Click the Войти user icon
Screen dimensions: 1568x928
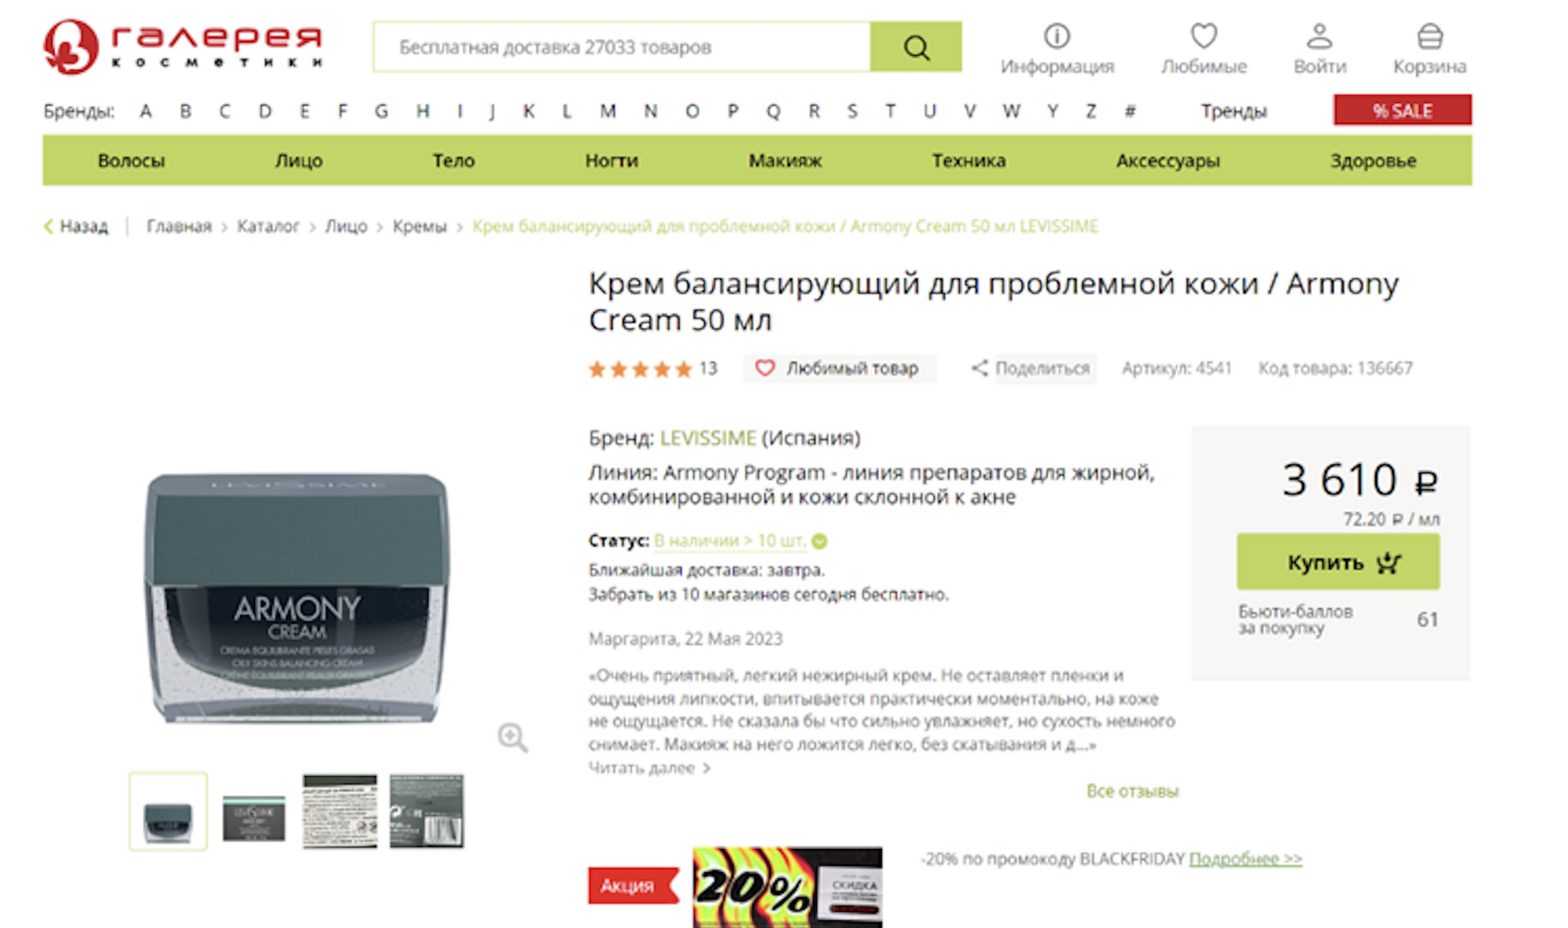pos(1319,36)
